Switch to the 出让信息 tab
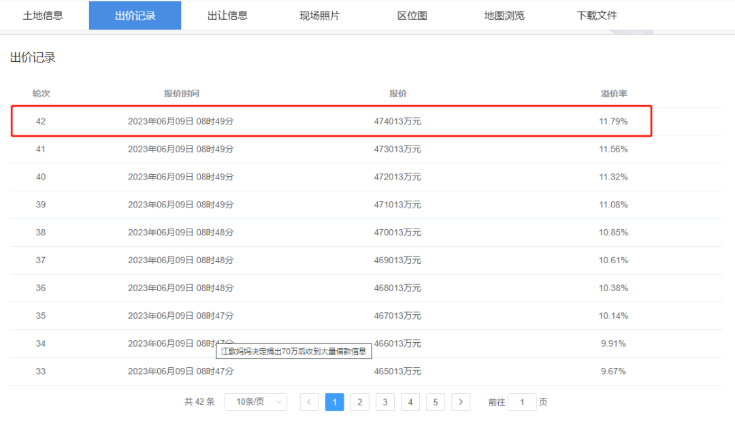Viewport: 735px width, 421px height. pos(227,16)
